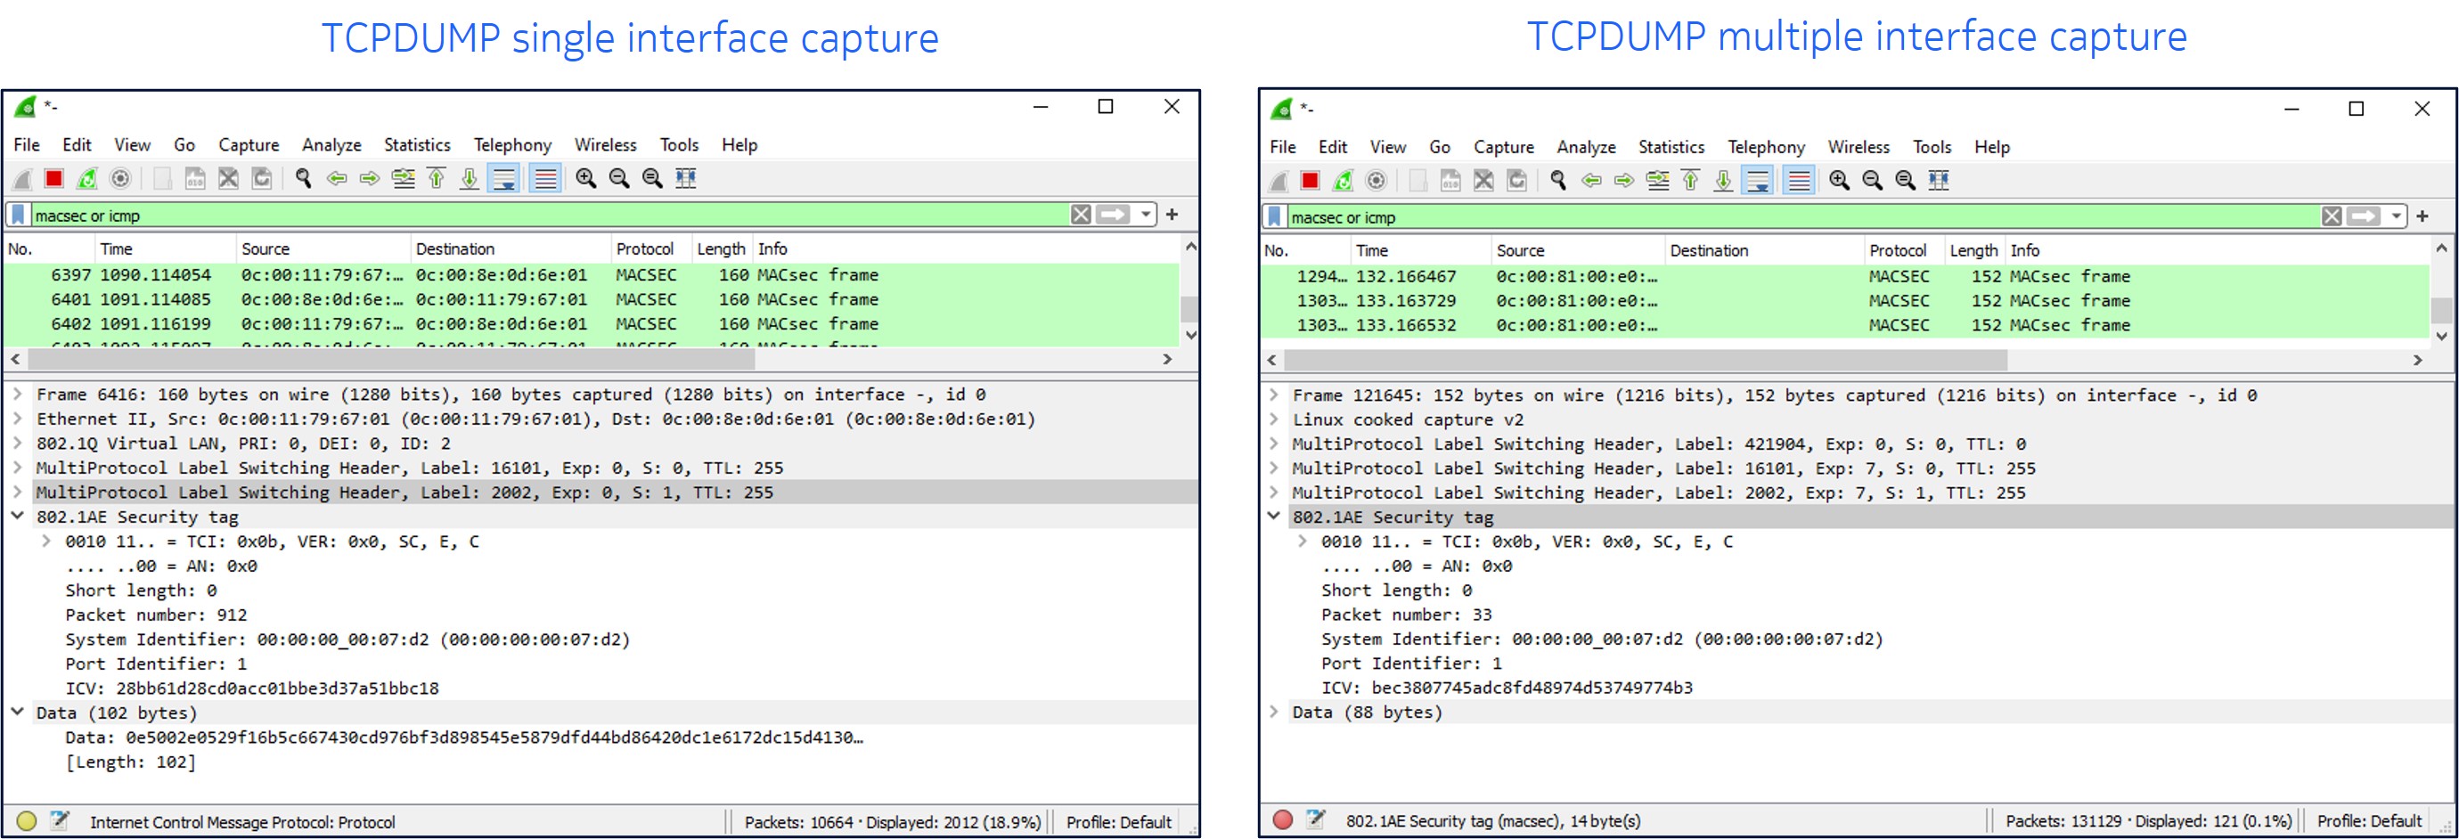Click Find Packet magnifier in single interface window
This screenshot has height=839, width=2459.
[x=304, y=178]
